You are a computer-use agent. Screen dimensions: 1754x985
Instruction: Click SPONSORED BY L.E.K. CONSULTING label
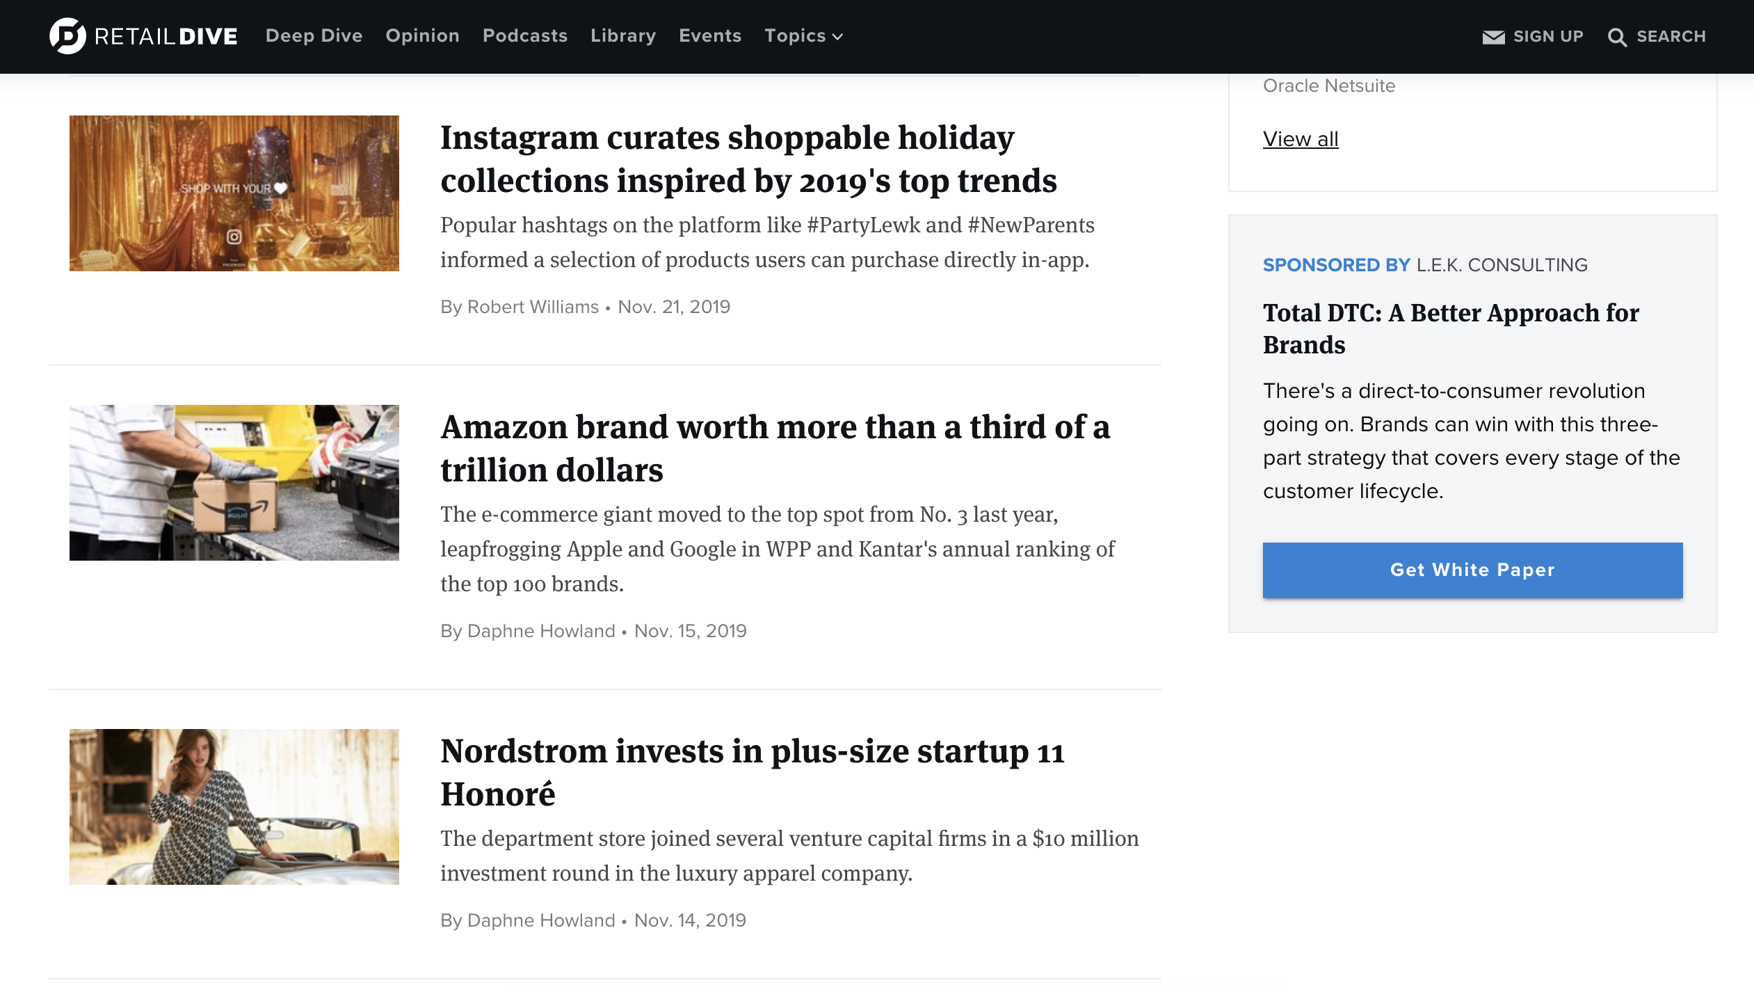pyautogui.click(x=1425, y=265)
